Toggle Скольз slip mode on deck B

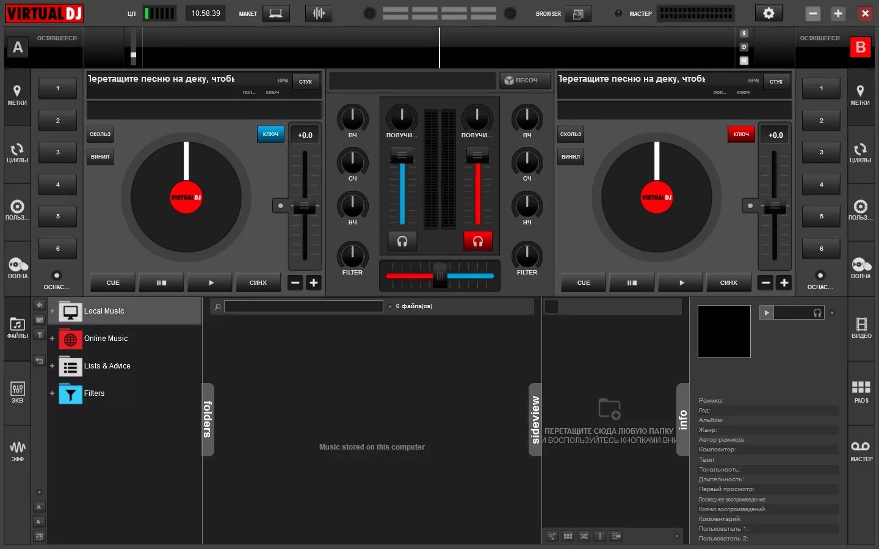pos(571,134)
